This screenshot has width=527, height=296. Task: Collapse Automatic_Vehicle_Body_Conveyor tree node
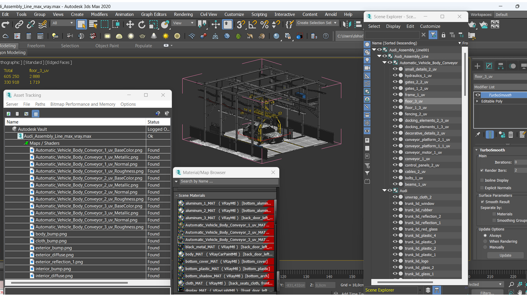pyautogui.click(x=385, y=63)
